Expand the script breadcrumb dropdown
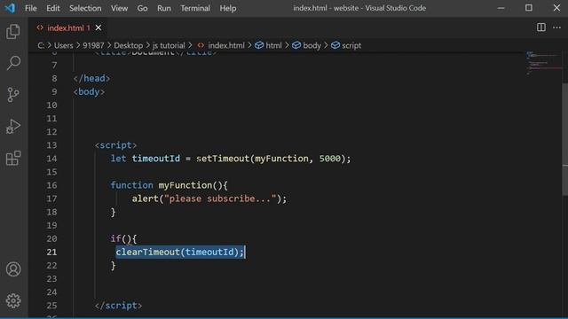Viewport: 568px width, 319px height. (351, 45)
